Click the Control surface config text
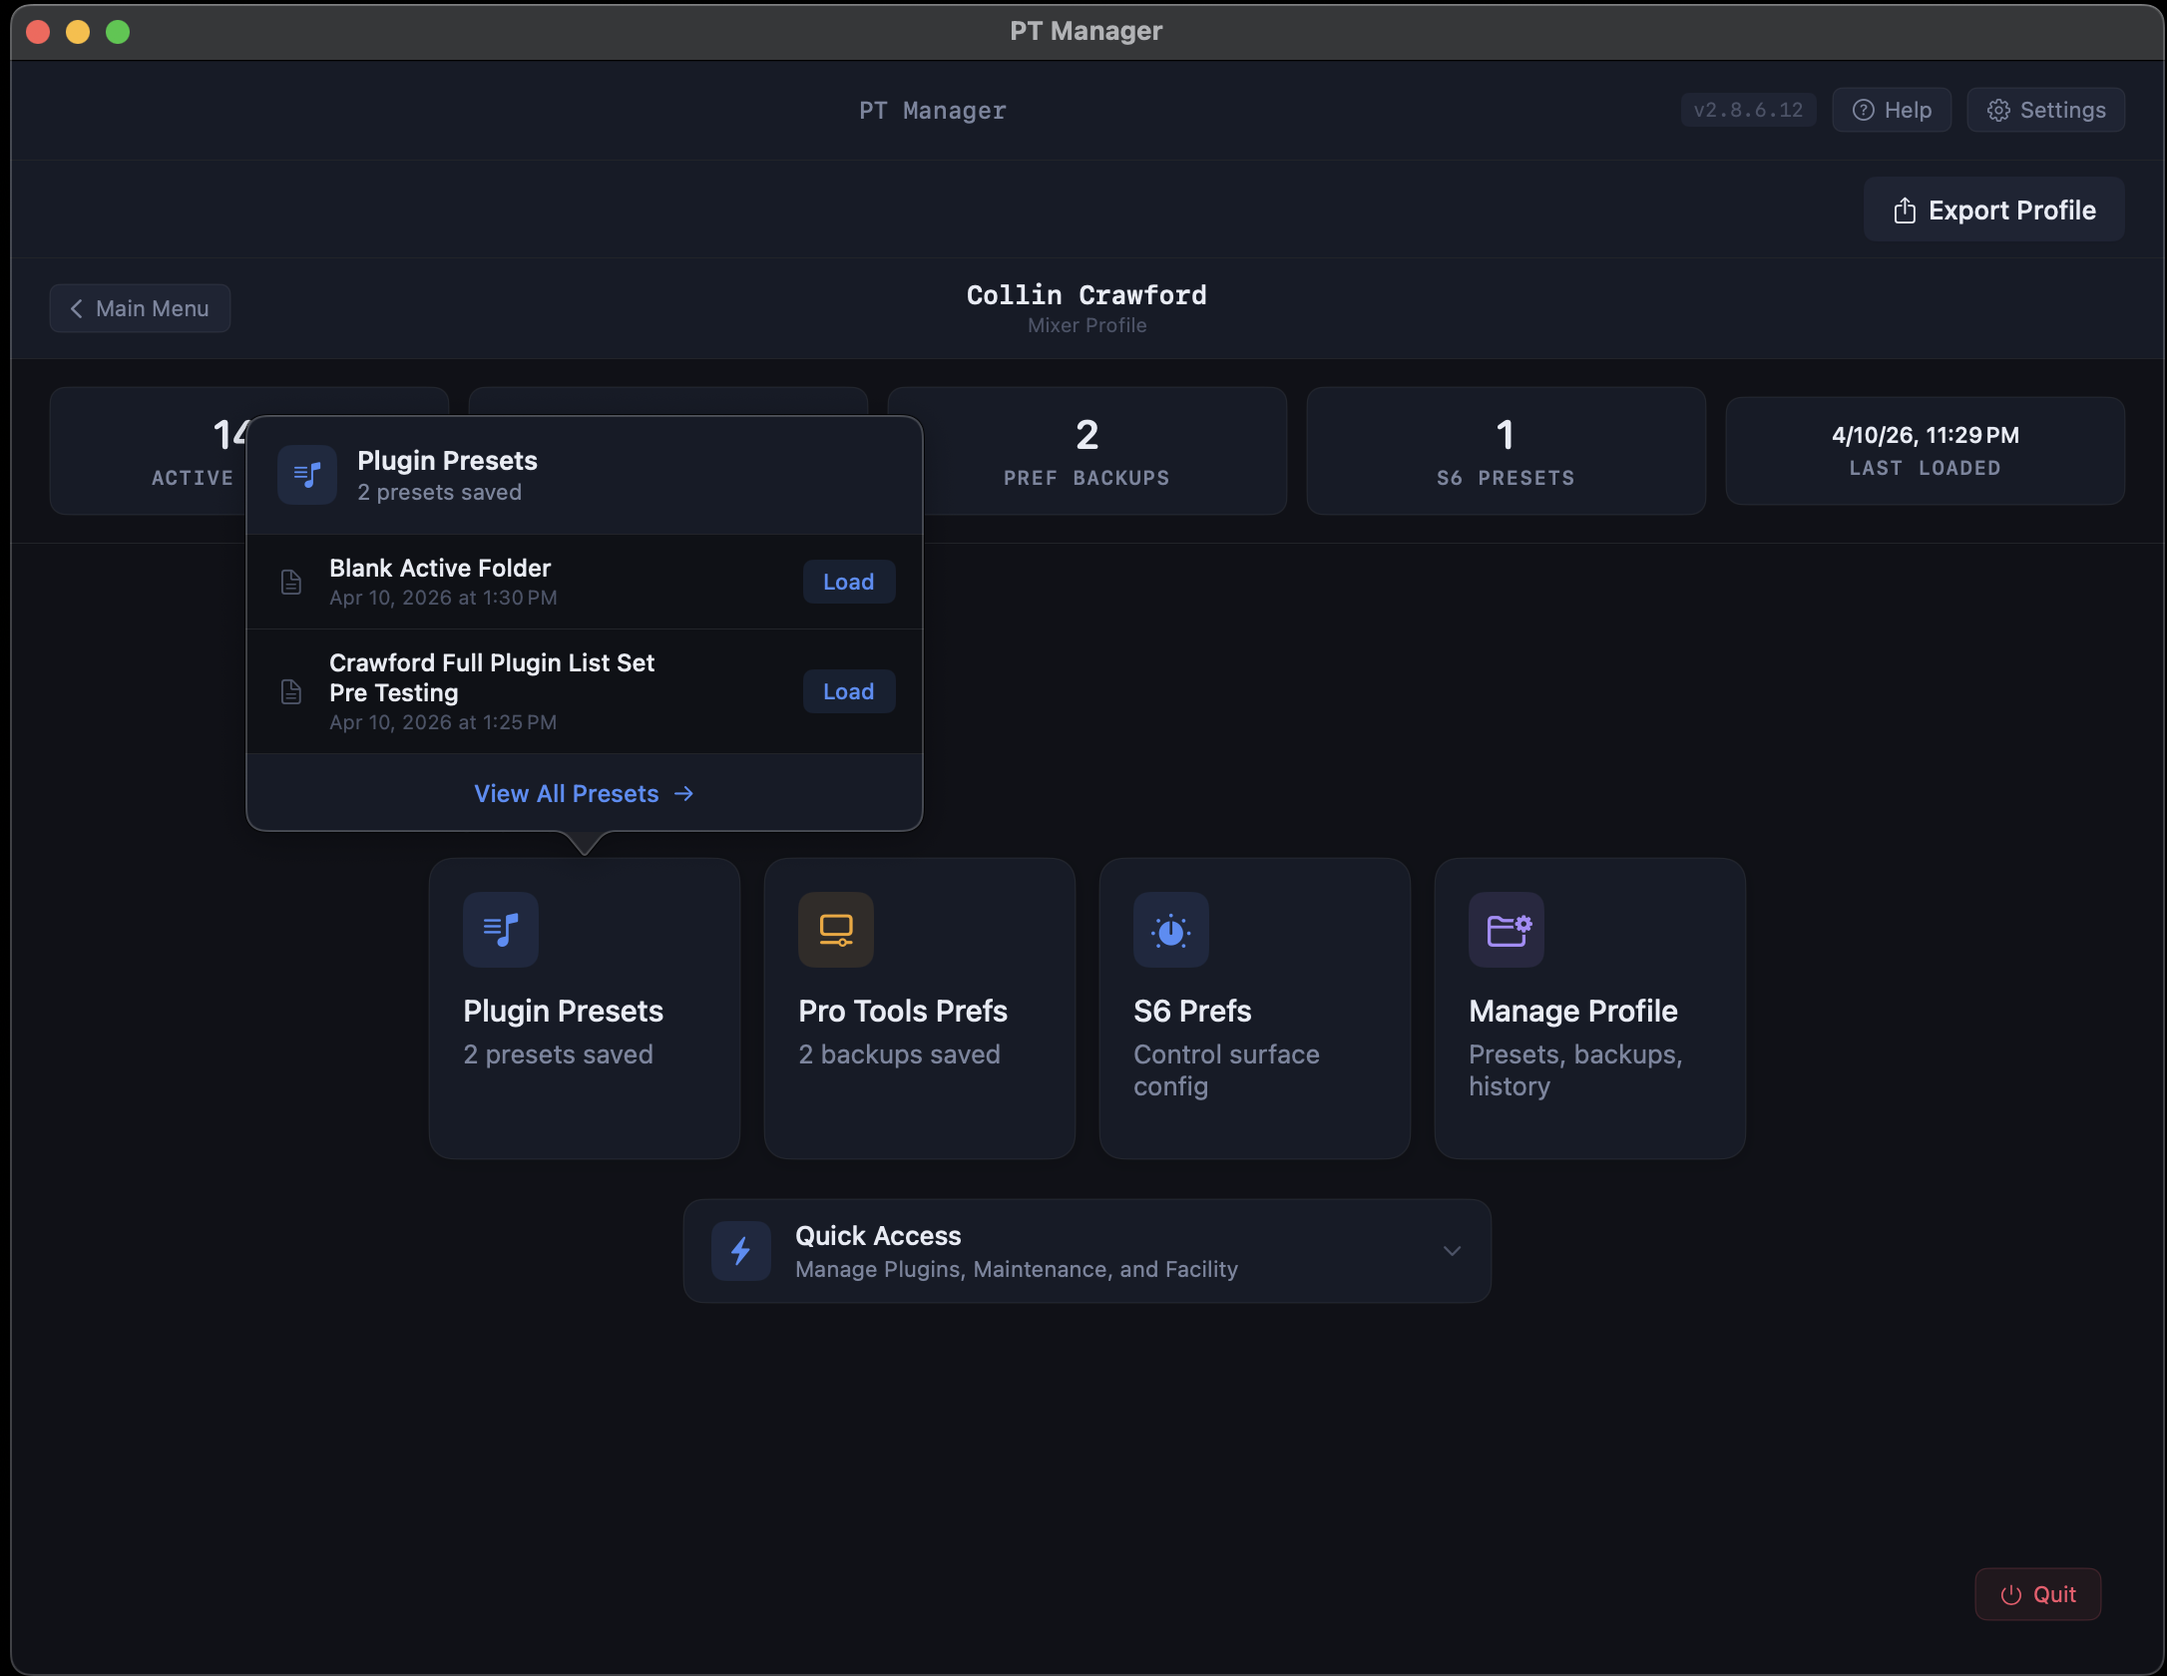The image size is (2167, 1676). 1226,1071
